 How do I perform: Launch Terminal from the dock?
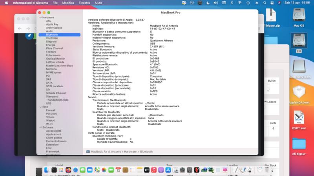pos(54,170)
